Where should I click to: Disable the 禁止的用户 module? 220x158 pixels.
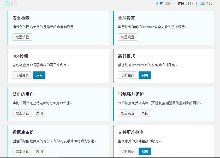tap(39, 113)
